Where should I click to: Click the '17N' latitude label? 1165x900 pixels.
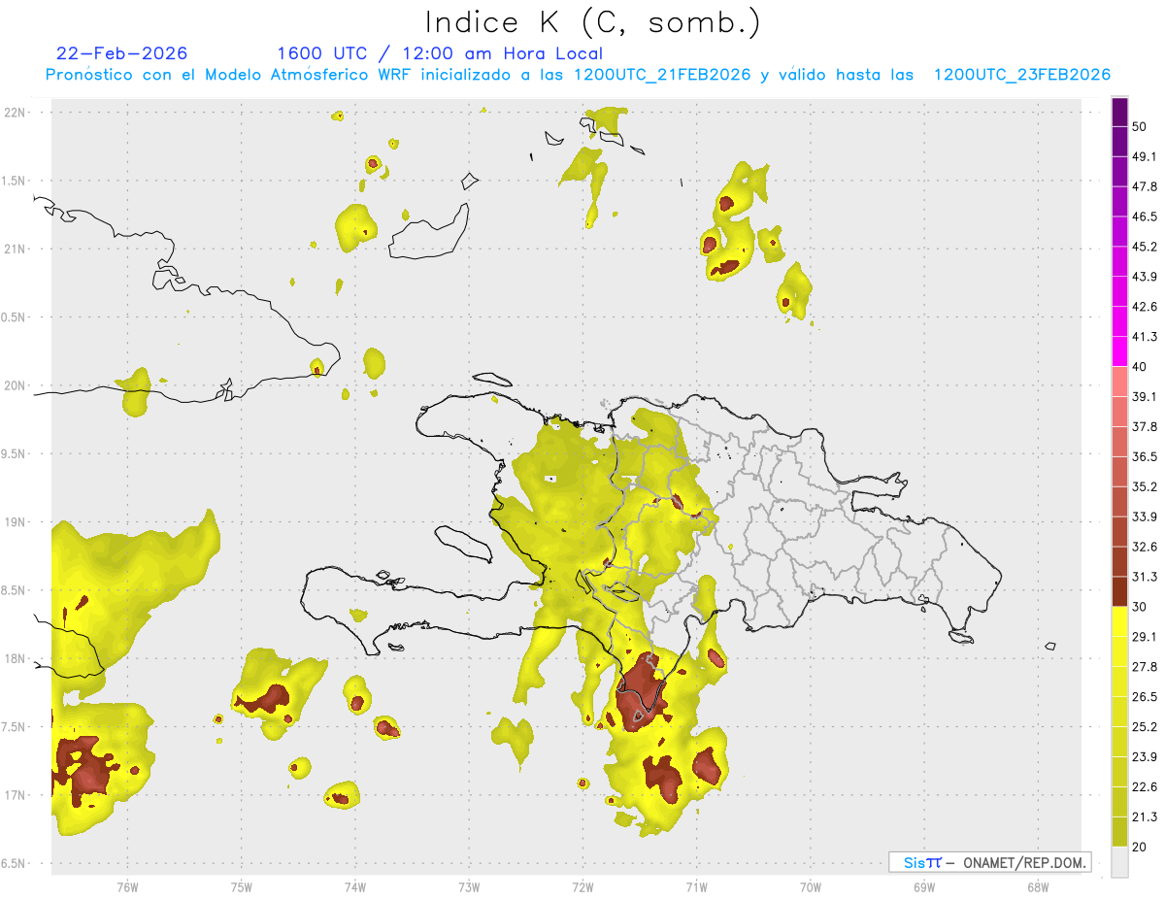(16, 795)
